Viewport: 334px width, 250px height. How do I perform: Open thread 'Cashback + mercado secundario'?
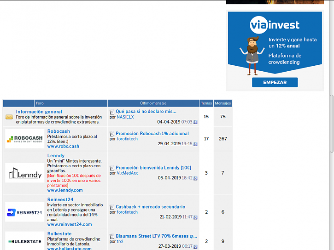click(150, 207)
